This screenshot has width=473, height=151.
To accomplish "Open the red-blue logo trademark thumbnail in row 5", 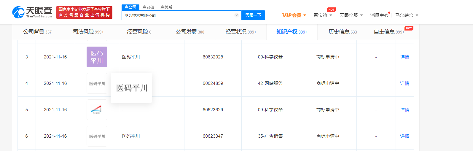I will tap(97, 110).
